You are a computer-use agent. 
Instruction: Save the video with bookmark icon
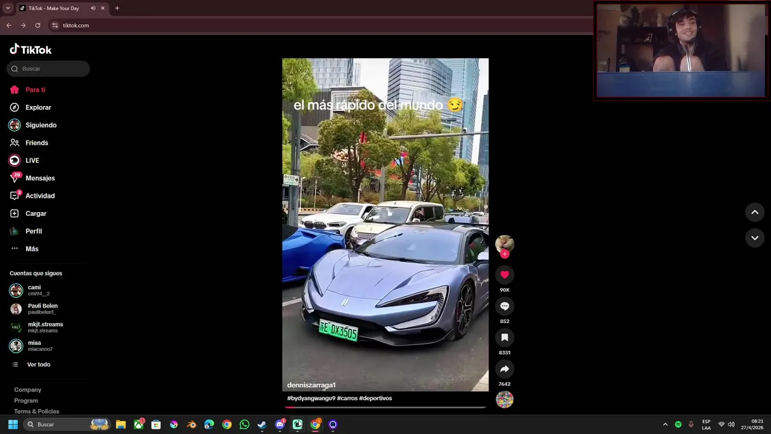505,338
